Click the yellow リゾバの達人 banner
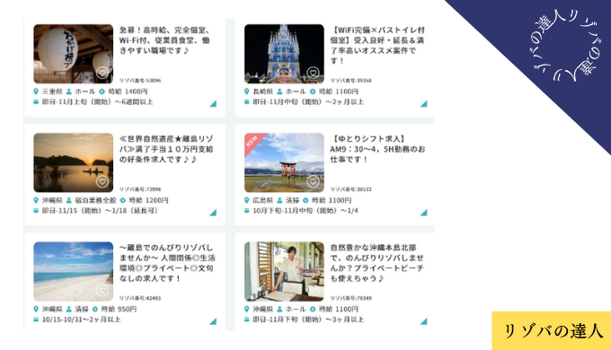611x350 pixels. [x=552, y=330]
